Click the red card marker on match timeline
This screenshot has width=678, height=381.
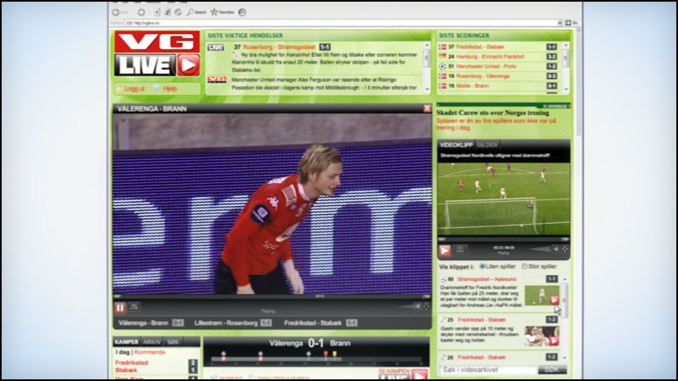tap(326, 354)
